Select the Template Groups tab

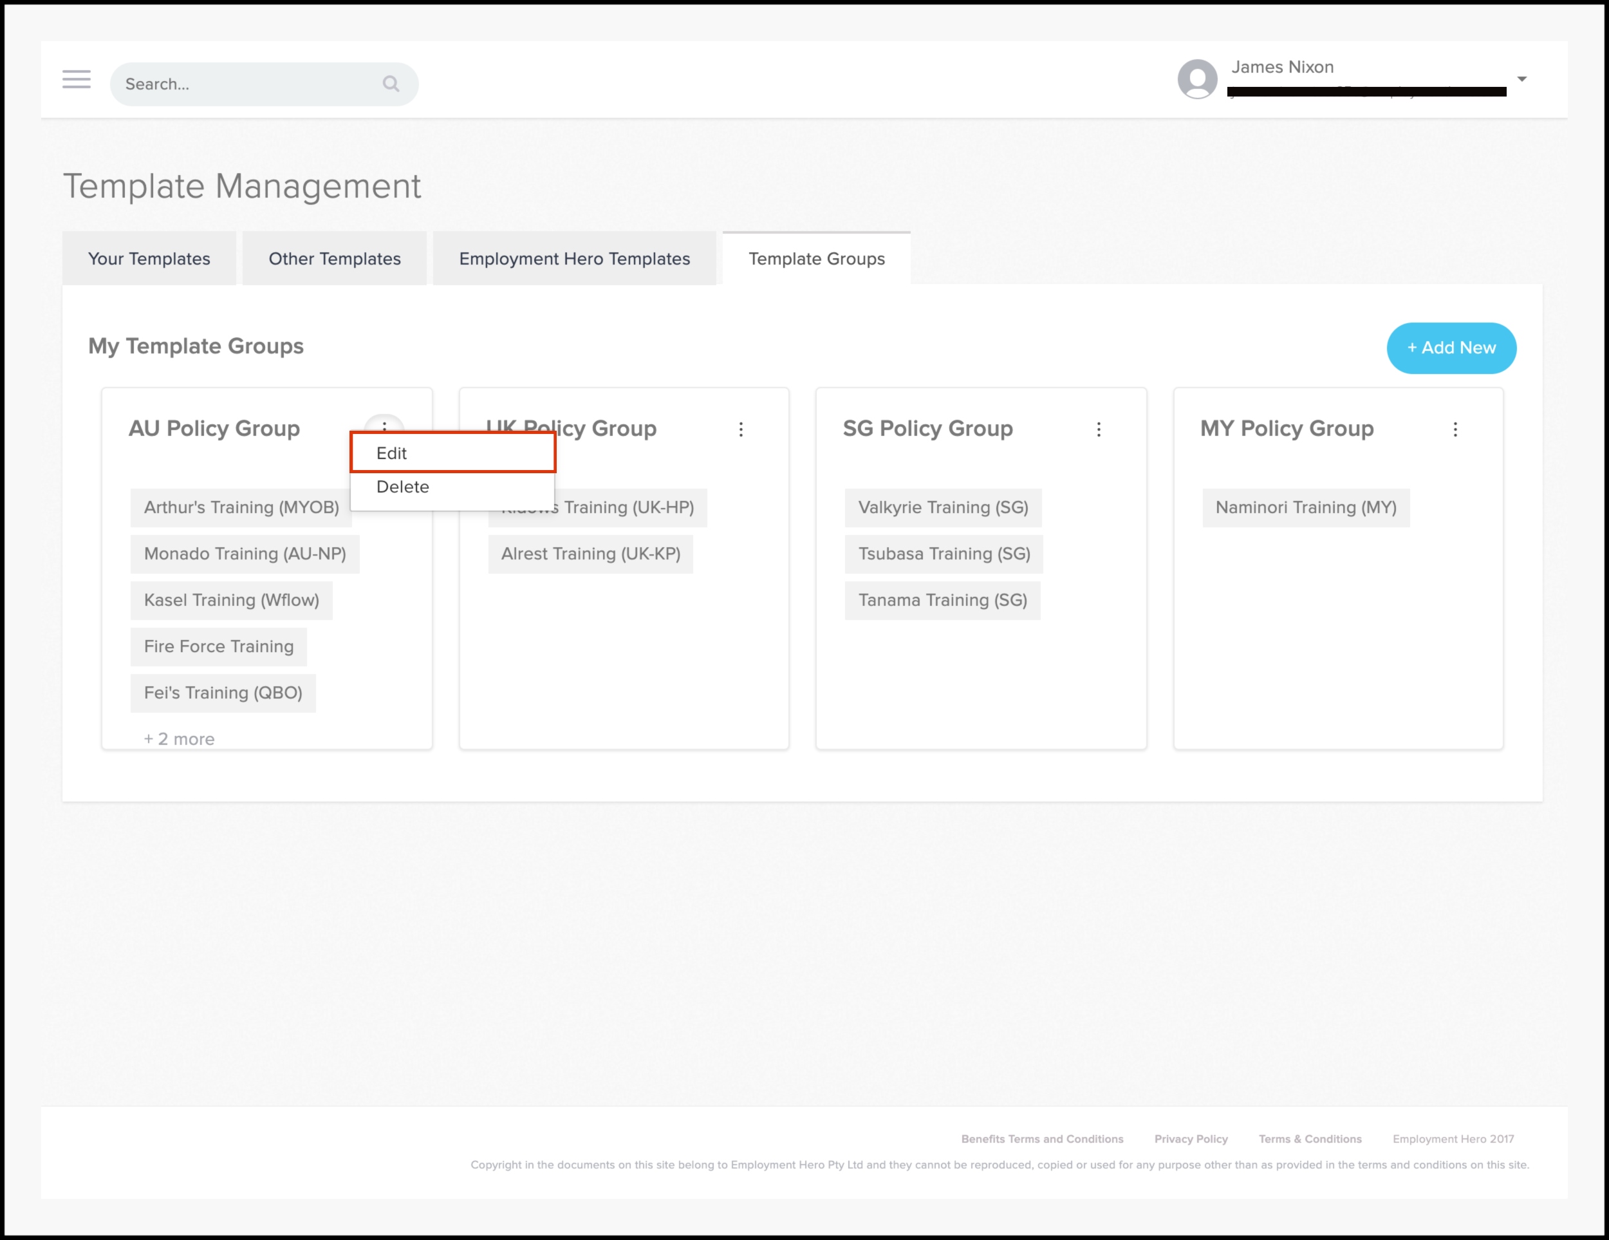[x=816, y=259]
